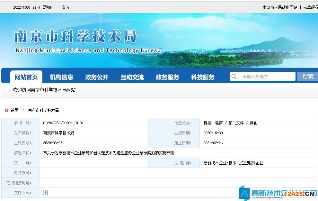Click the 无障碍 link at top right
This screenshot has width=318, height=201.
point(310,7)
